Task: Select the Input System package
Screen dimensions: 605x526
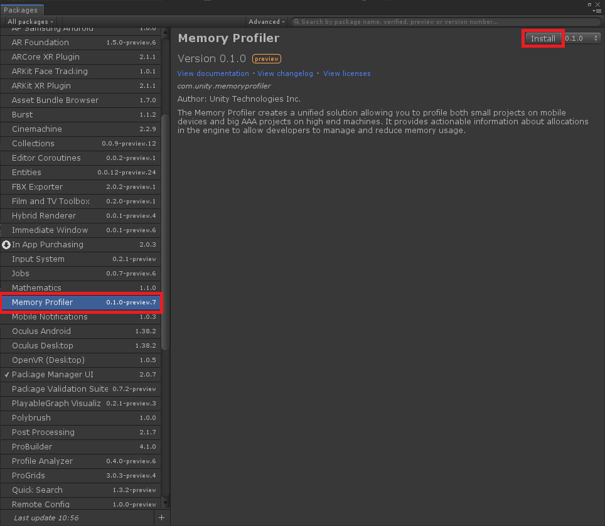Action: coord(80,259)
